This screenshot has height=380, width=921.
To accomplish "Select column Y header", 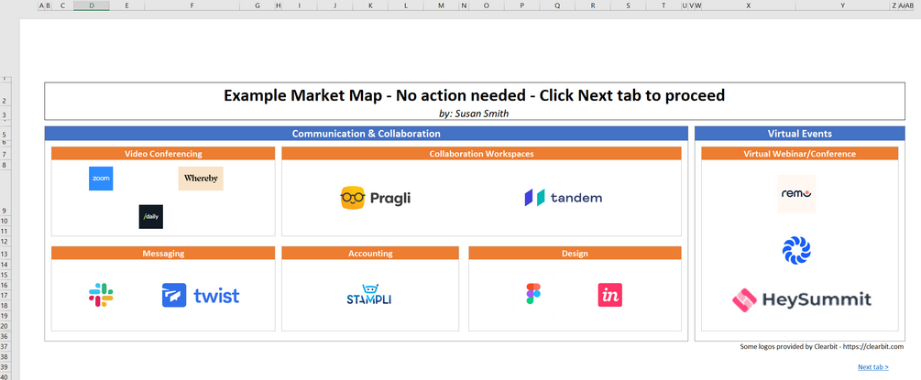I will tap(843, 5).
